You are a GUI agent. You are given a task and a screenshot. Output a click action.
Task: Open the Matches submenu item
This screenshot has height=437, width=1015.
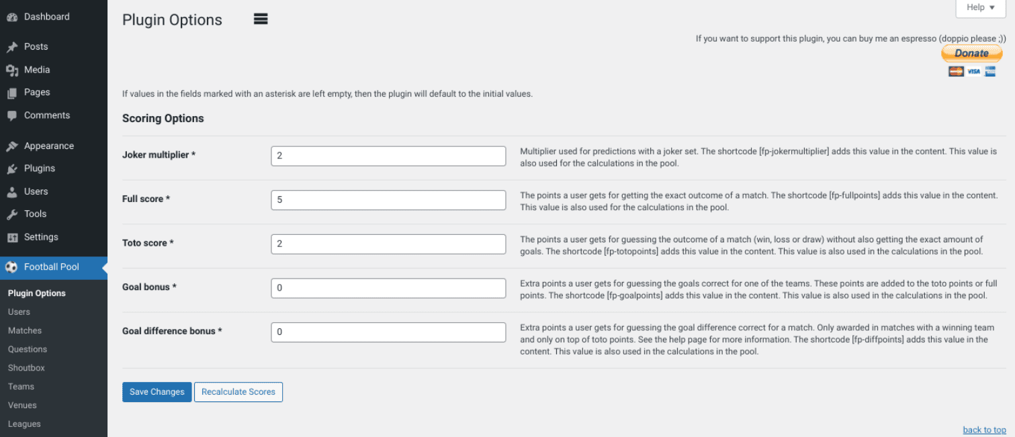point(24,330)
